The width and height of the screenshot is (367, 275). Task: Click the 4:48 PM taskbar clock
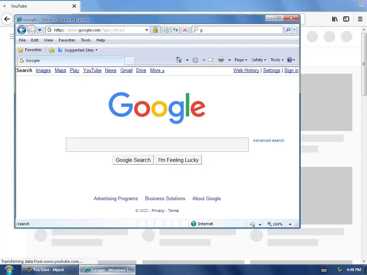[354, 270]
